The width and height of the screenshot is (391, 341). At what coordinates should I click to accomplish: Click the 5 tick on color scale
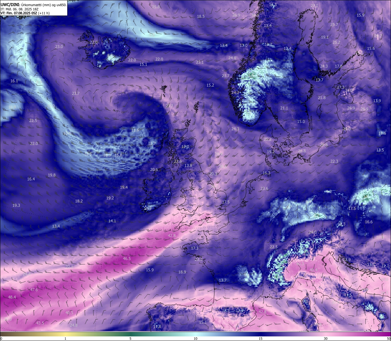click(x=130, y=338)
